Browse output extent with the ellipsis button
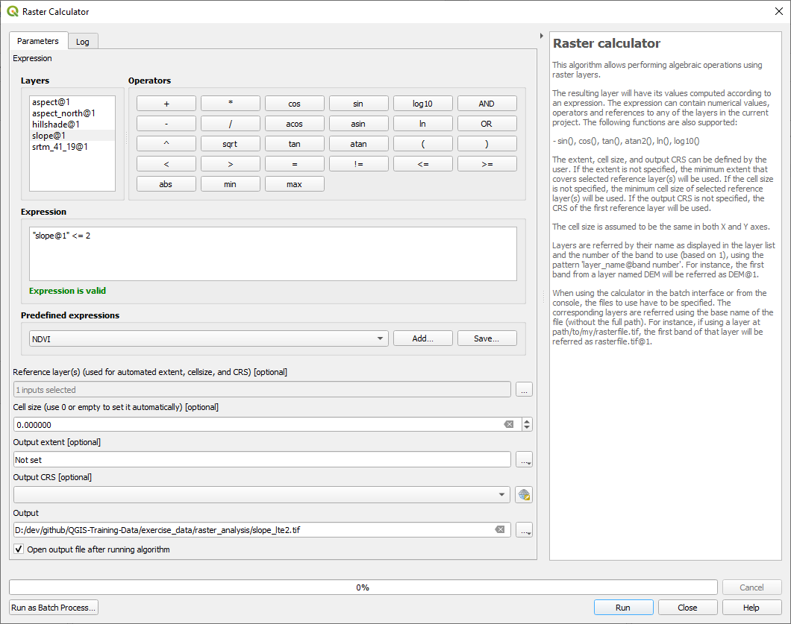The image size is (791, 624). 524,459
